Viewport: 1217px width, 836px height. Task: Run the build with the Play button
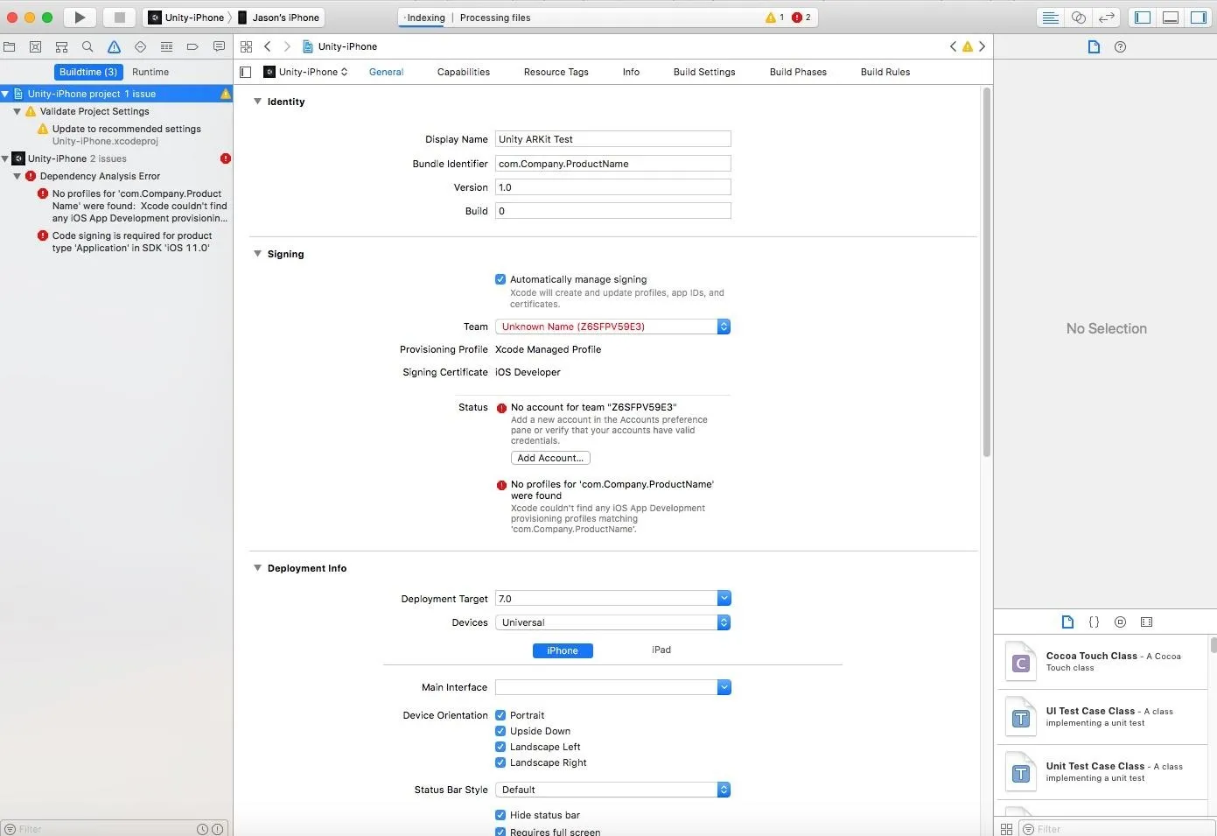coord(80,18)
